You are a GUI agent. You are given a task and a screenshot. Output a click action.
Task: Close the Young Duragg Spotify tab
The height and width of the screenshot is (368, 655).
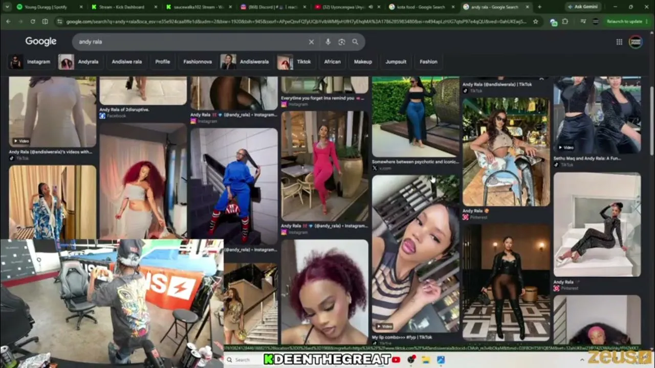coord(81,7)
